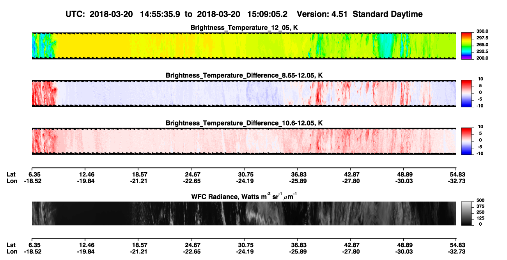Click the '297.5' color bar tick label
Screen dimensions: 507x260
click(482, 38)
